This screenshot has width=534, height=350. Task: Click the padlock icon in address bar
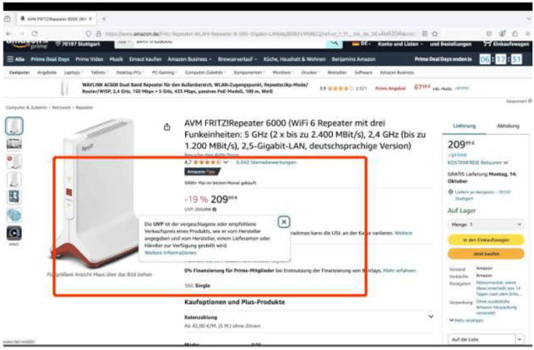pyautogui.click(x=98, y=34)
